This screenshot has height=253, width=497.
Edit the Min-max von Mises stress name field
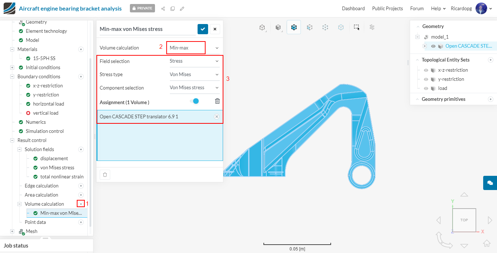click(x=148, y=29)
